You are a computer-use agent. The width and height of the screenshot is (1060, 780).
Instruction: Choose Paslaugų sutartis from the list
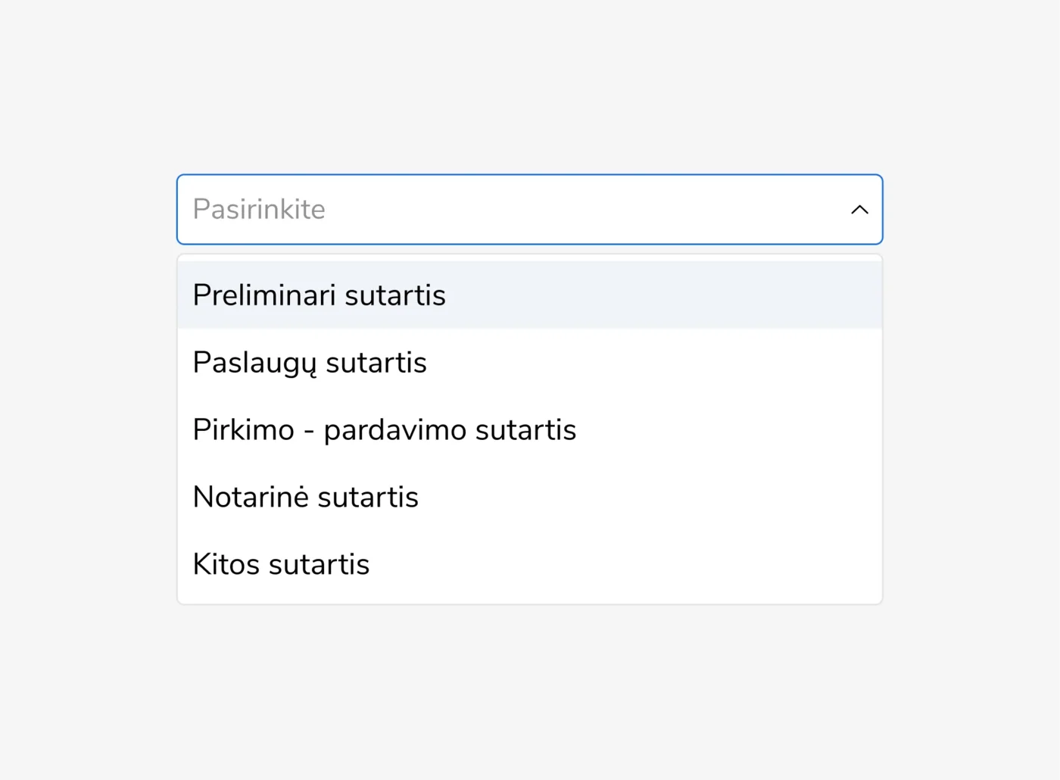[x=310, y=363]
